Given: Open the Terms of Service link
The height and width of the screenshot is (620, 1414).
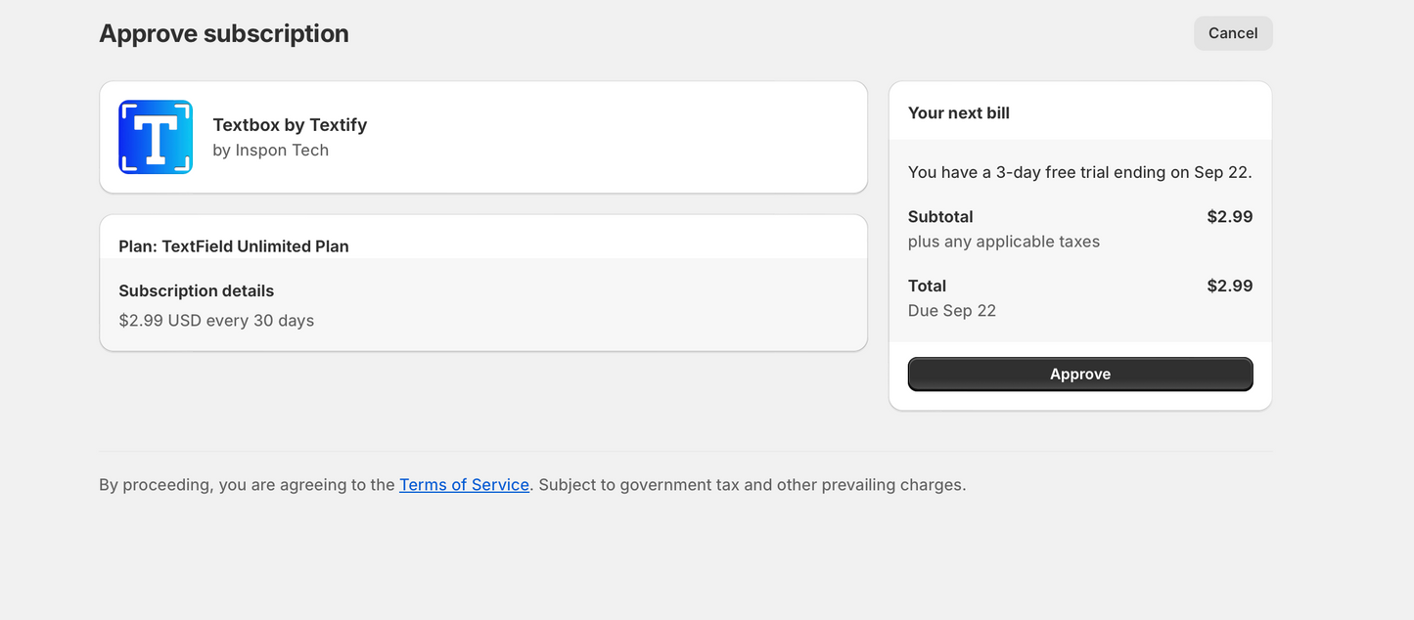Looking at the screenshot, I should (x=464, y=485).
